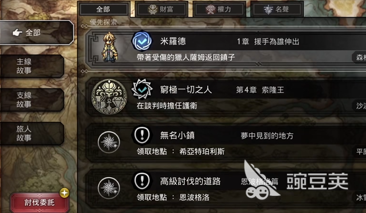
Task: Switch to the 名聲 tab
Action: point(277,10)
